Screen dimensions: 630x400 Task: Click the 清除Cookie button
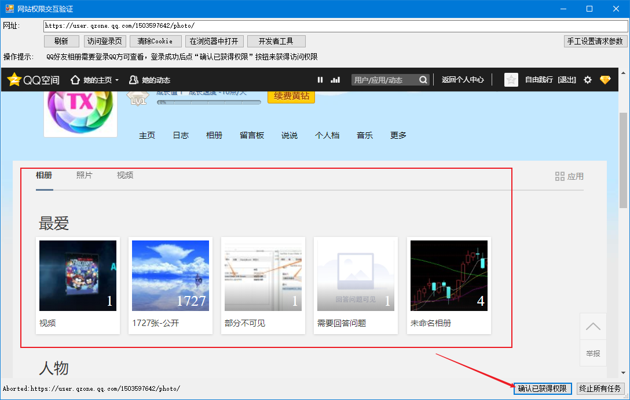pos(156,41)
